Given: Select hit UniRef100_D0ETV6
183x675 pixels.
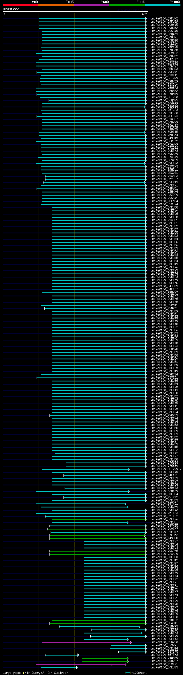Looking at the screenshot, I should click(164, 519).
